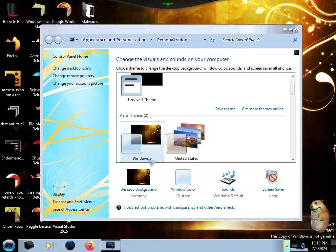Open the Peggle Deluxe desktop icon
The height and width of the screenshot is (252, 336).
pos(38,226)
